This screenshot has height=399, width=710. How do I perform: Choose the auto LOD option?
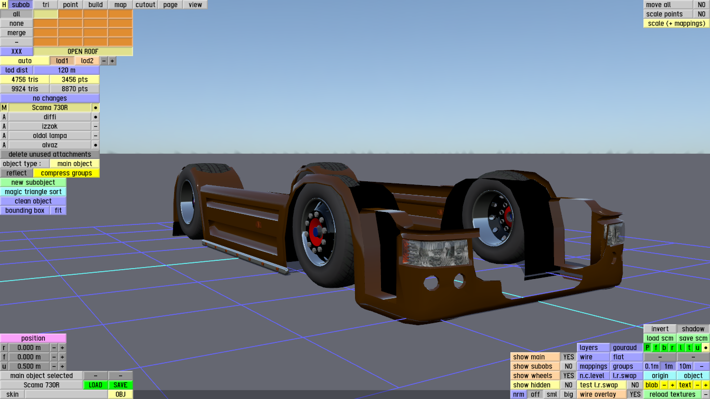25,61
